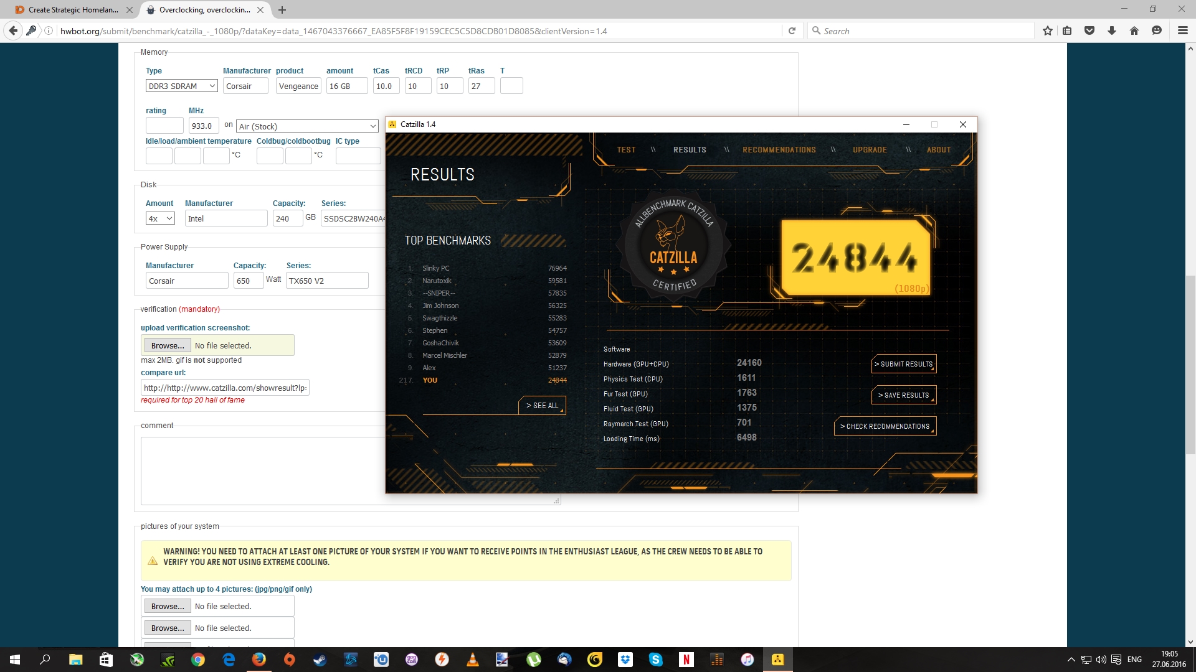Screen dimensions: 1196x672
Task: Open Steam from the taskbar
Action: [x=320, y=660]
